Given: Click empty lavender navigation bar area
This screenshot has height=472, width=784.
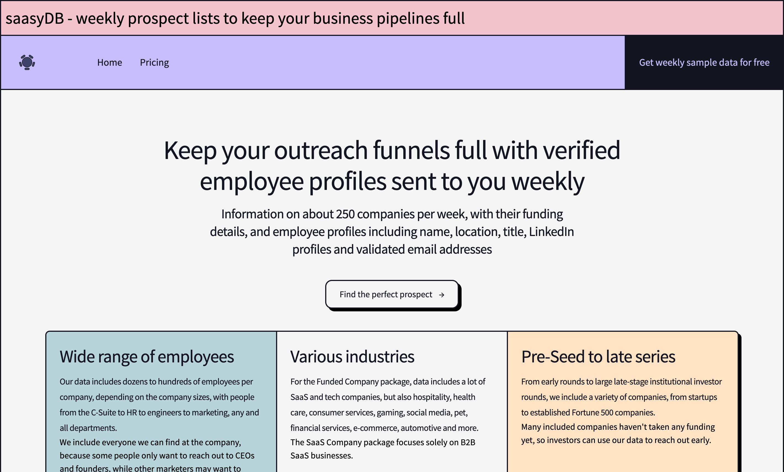Looking at the screenshot, I should click(382, 62).
